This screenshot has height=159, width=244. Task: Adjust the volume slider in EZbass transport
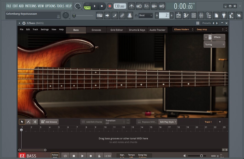202,156
